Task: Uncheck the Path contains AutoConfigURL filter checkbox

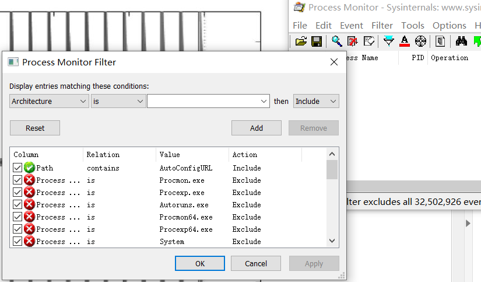Action: (17, 168)
